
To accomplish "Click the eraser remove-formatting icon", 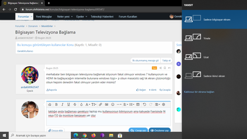I will pyautogui.click(x=50, y=104).
